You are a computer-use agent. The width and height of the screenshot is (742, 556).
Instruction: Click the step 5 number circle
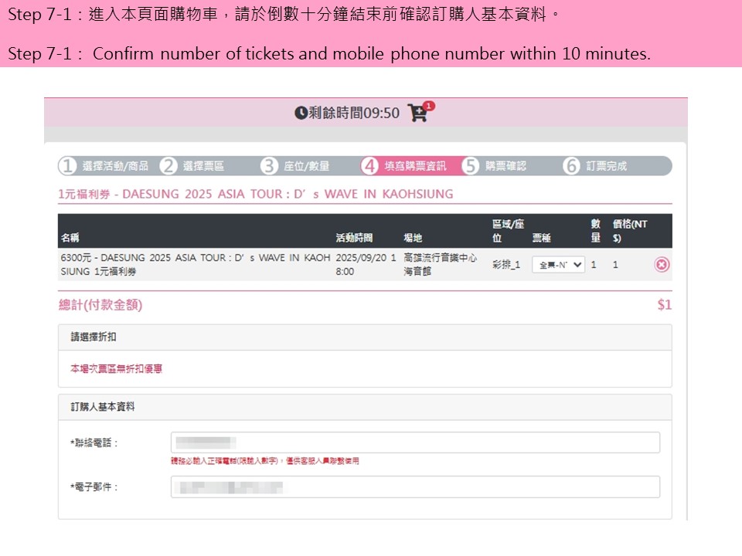pyautogui.click(x=471, y=166)
